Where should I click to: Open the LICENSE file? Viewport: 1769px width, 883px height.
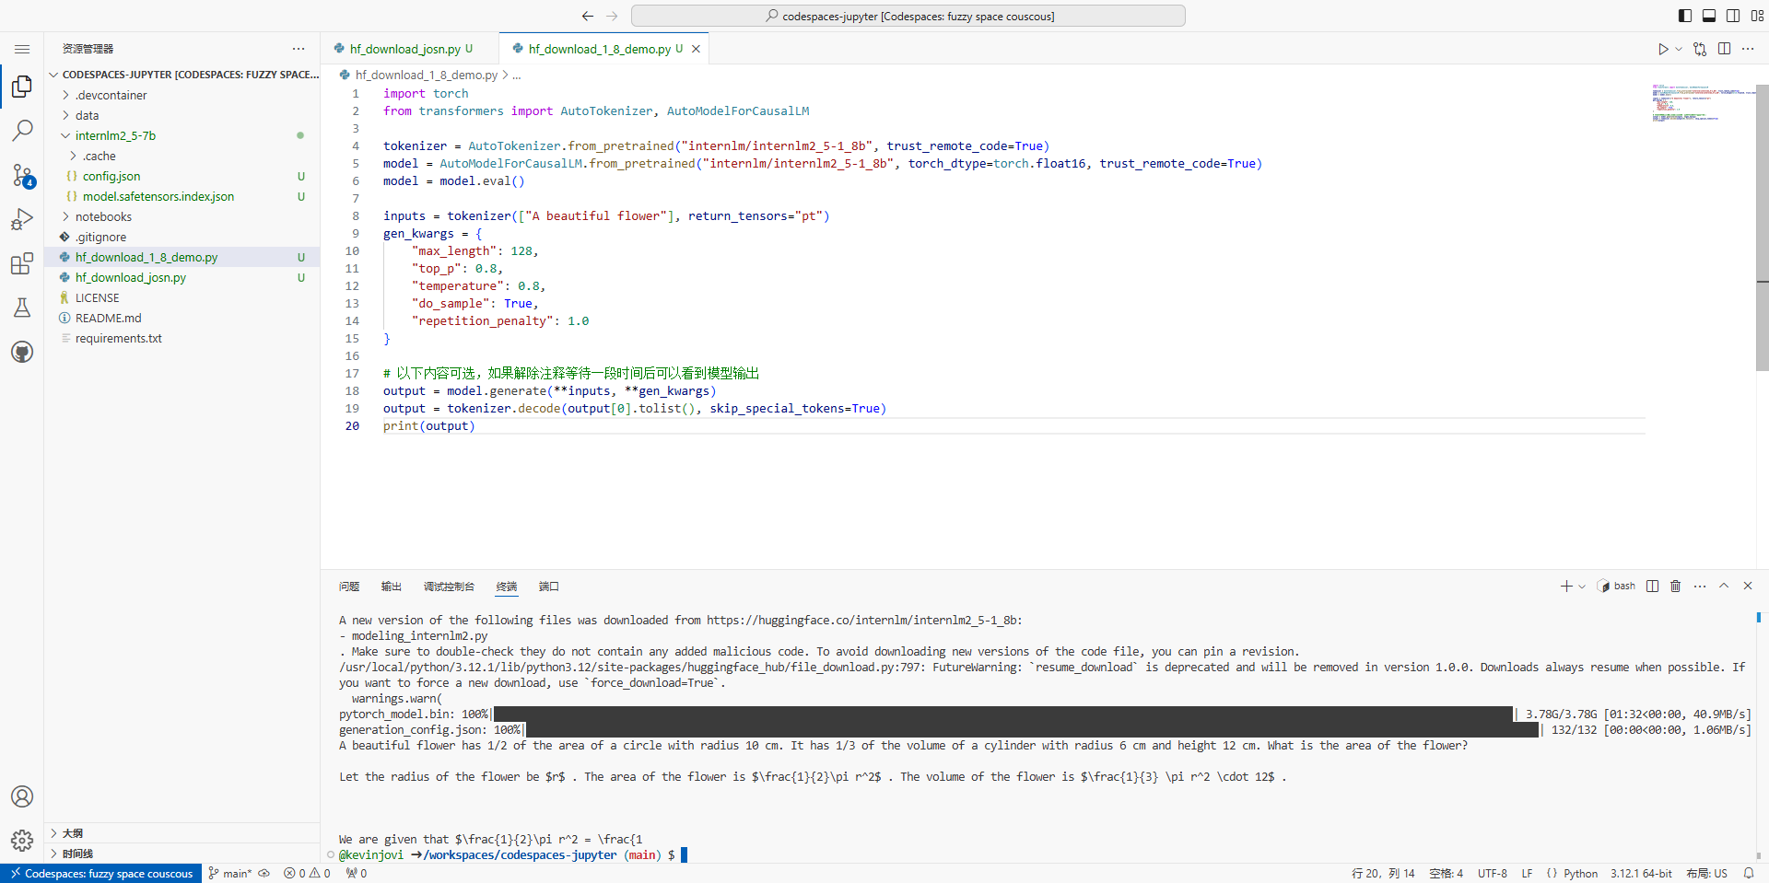[x=182, y=297]
